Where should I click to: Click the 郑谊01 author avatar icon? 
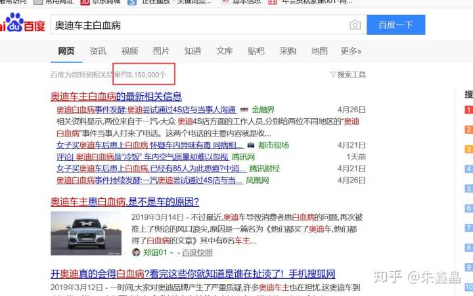point(136,253)
